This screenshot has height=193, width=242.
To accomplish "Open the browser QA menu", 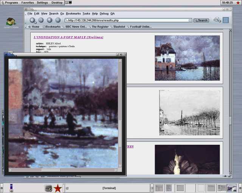I will pyautogui.click(x=113, y=14).
